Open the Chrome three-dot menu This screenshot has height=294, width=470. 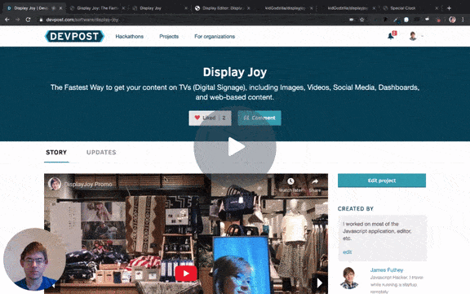(463, 20)
